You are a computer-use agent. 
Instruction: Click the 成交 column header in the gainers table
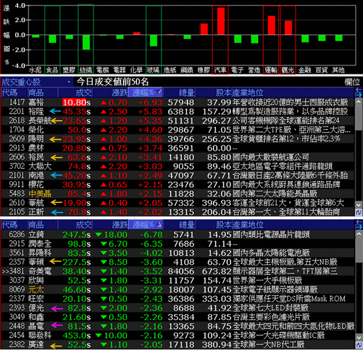[x=75, y=93]
